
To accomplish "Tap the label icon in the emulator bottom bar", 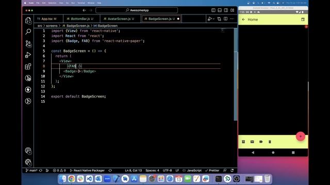I will [261, 142].
